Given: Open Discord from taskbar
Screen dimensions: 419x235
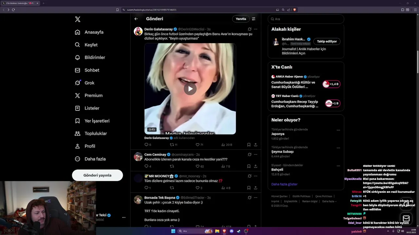Looking at the screenshot, I should (x=232, y=231).
